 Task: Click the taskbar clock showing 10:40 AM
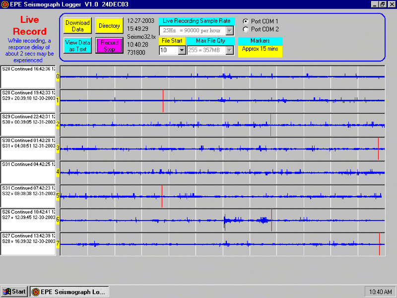pyautogui.click(x=380, y=292)
